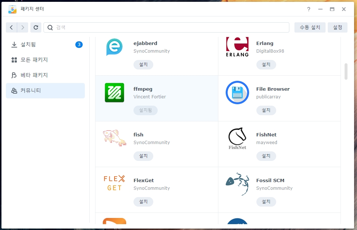Click the 설치됨 button under ffmpeg

click(x=146, y=110)
